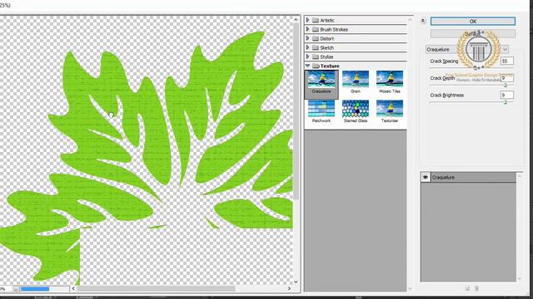Hide the filter thumbnails with the chevron button
The width and height of the screenshot is (533, 299).
point(423,21)
